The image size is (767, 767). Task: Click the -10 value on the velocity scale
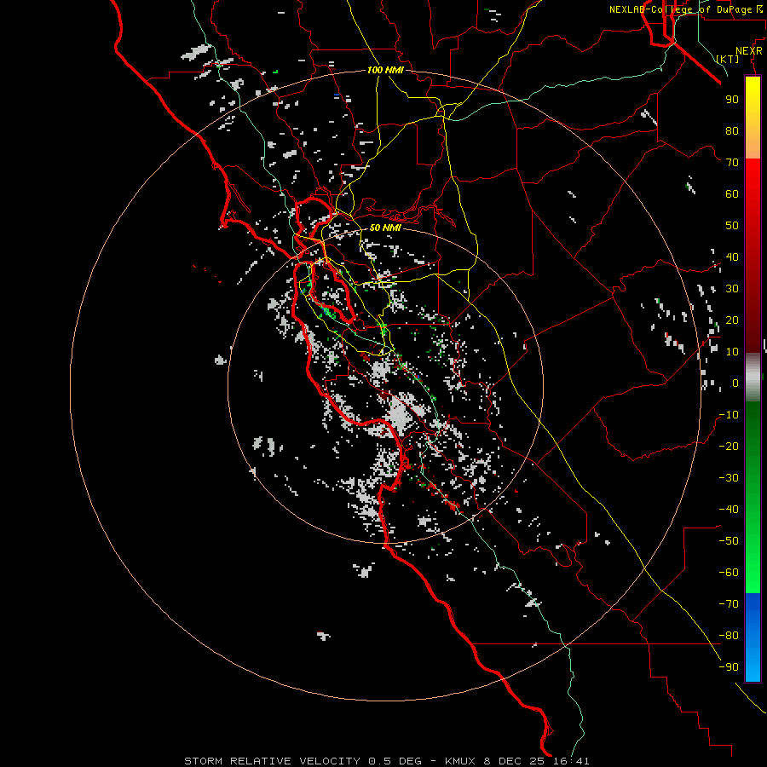729,415
